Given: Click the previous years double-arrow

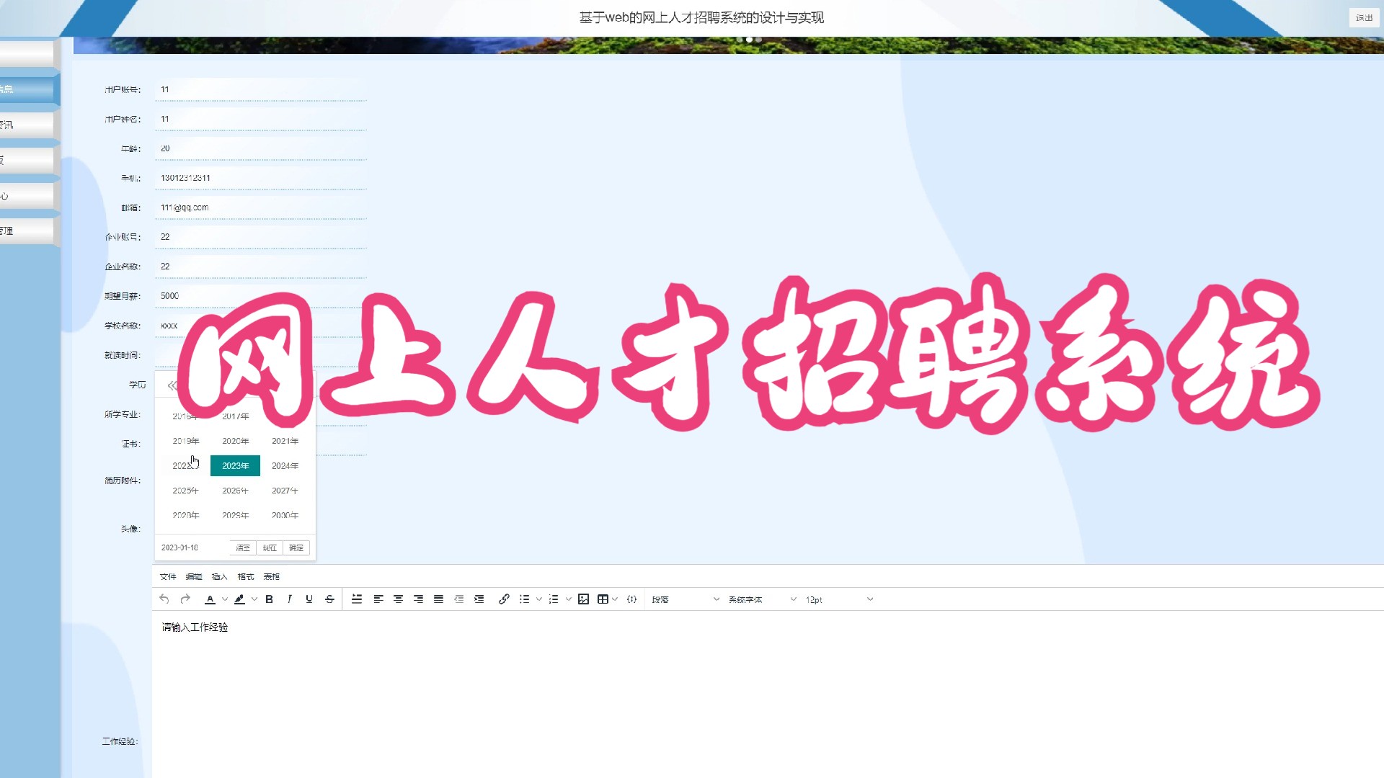Looking at the screenshot, I should [x=172, y=385].
